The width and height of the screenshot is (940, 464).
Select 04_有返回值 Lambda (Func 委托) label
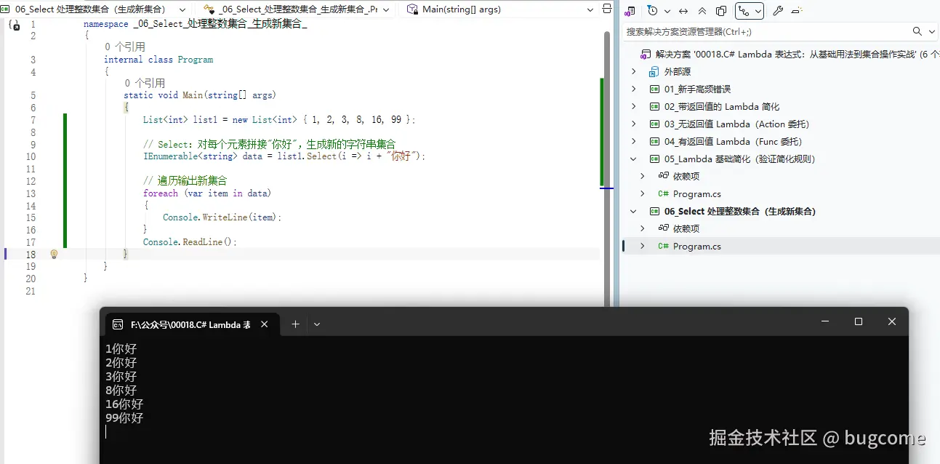pos(733,141)
